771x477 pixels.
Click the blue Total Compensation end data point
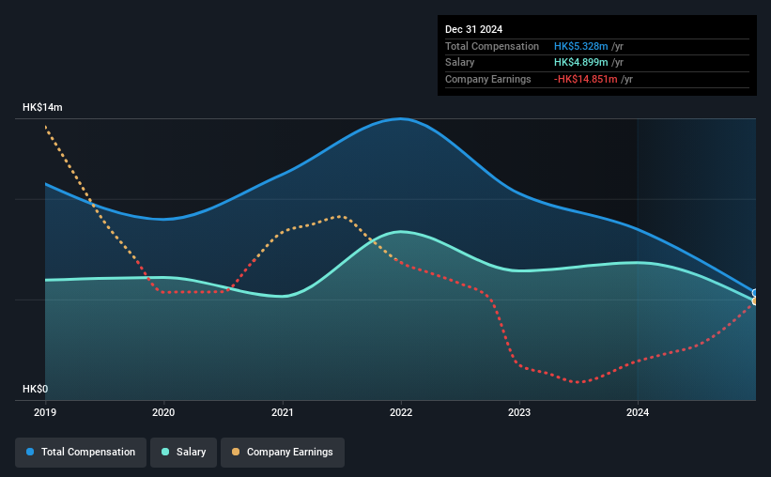click(x=755, y=293)
